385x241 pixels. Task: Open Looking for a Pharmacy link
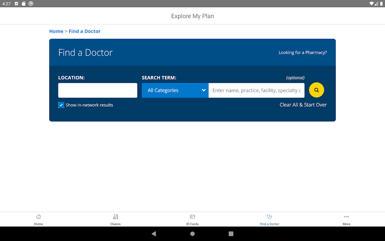[x=303, y=52]
